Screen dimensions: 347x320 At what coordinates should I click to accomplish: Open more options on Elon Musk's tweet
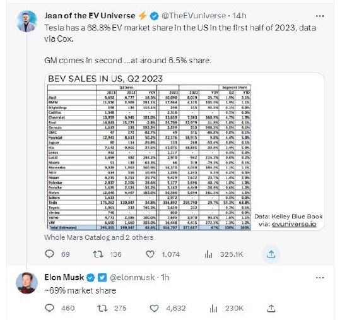[320, 278]
